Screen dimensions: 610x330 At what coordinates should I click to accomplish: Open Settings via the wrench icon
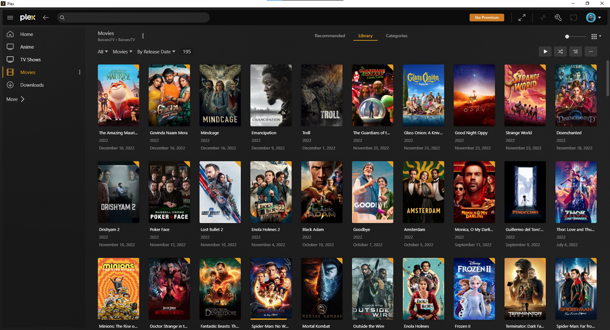[x=558, y=18]
